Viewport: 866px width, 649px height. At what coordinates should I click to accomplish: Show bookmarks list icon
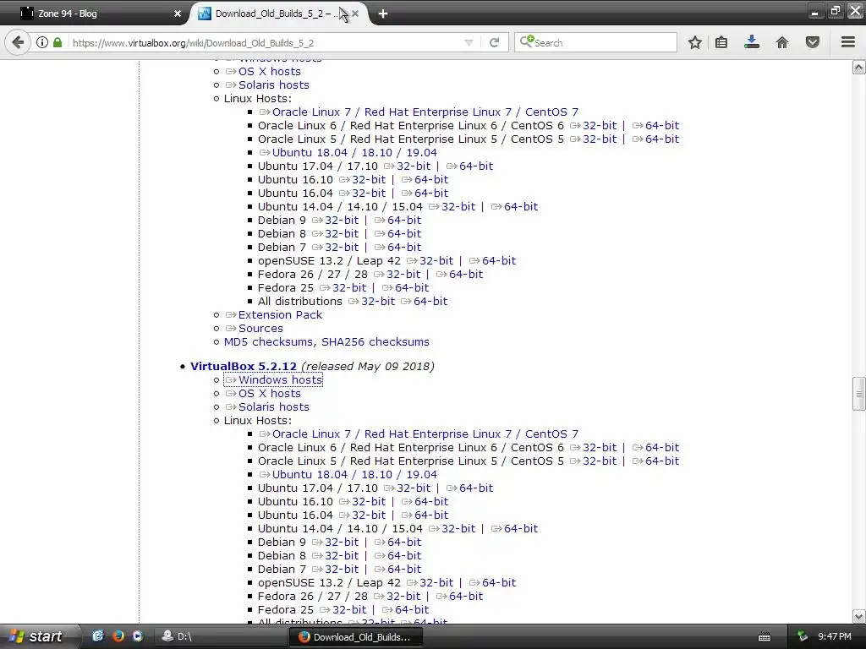(721, 42)
